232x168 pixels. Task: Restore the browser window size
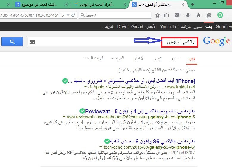click(x=222, y=2)
